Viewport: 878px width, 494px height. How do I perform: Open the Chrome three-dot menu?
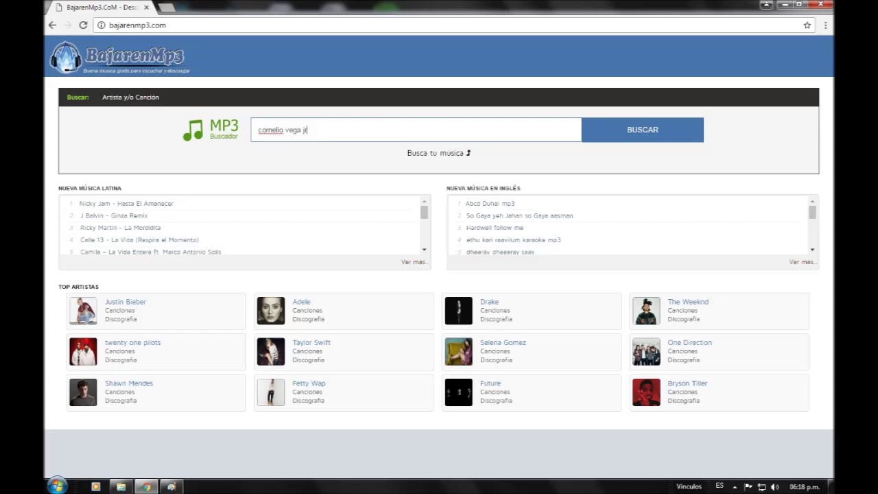825,25
